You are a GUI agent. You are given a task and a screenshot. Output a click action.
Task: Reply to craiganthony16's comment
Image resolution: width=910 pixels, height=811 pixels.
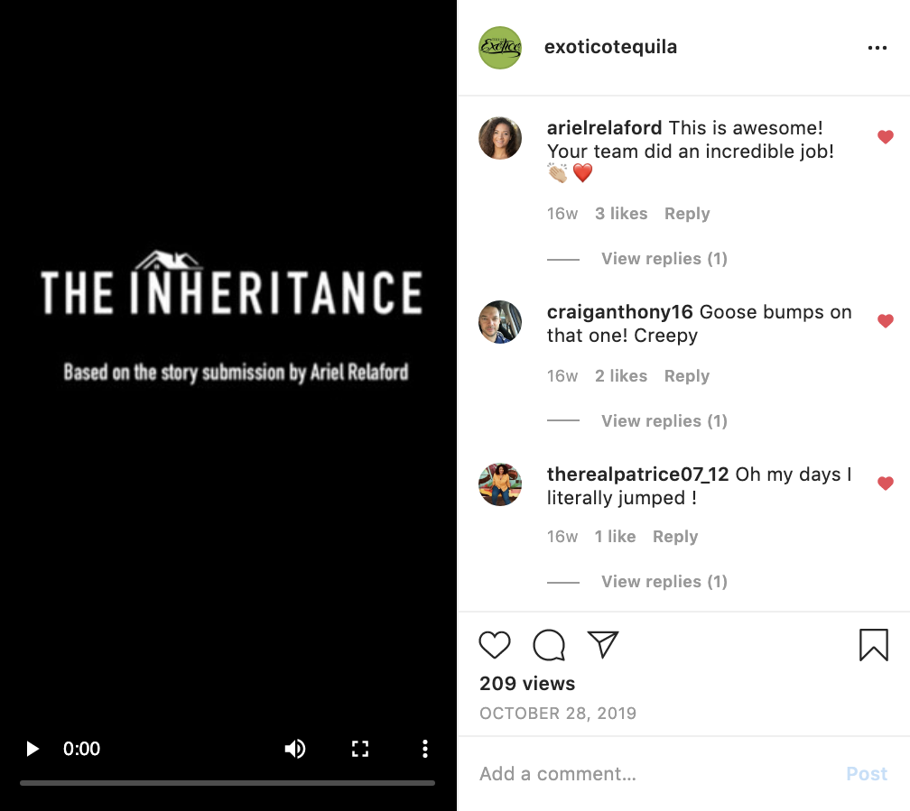686,376
